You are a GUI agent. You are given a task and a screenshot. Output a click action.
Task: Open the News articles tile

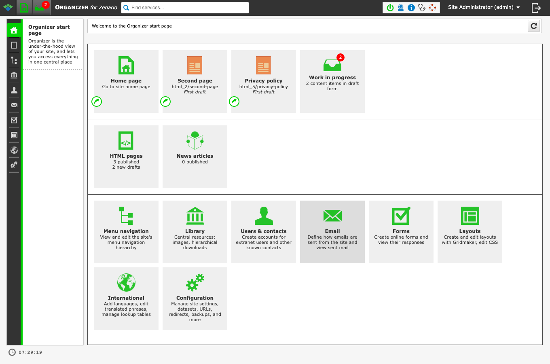pyautogui.click(x=195, y=157)
